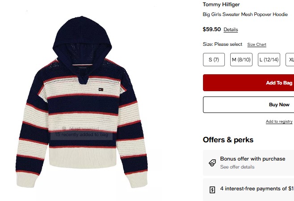Open the 4 interest-free payments offer
The width and height of the screenshot is (294, 201).
(x=248, y=189)
